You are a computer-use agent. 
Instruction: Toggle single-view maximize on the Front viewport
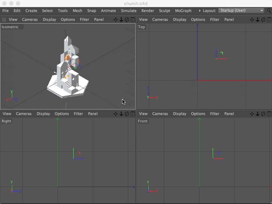[x=269, y=114]
